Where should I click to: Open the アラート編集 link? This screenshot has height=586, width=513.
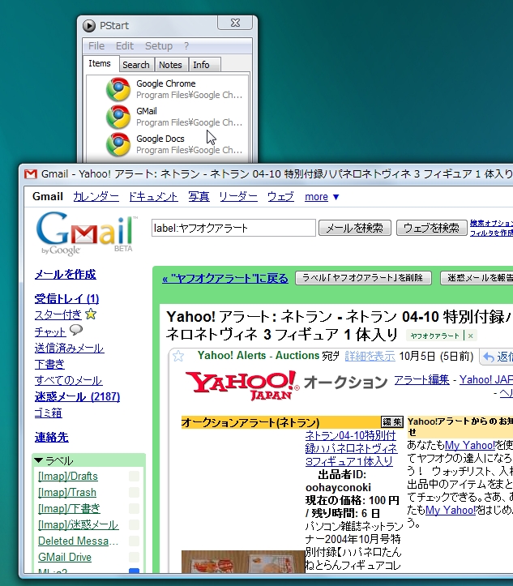click(422, 379)
